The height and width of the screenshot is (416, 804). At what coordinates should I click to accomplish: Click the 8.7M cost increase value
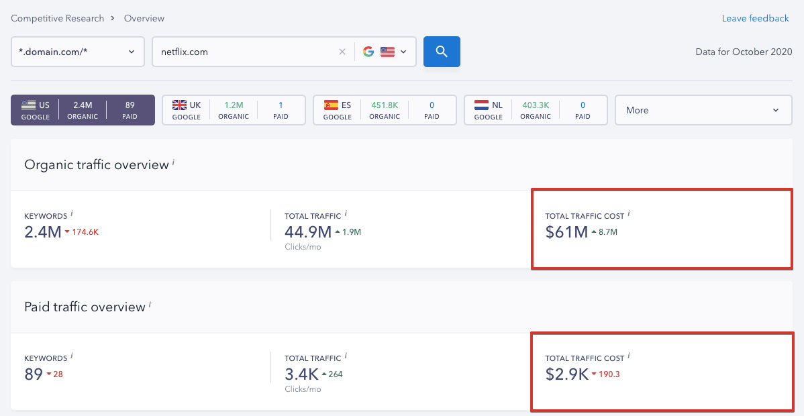pos(607,232)
